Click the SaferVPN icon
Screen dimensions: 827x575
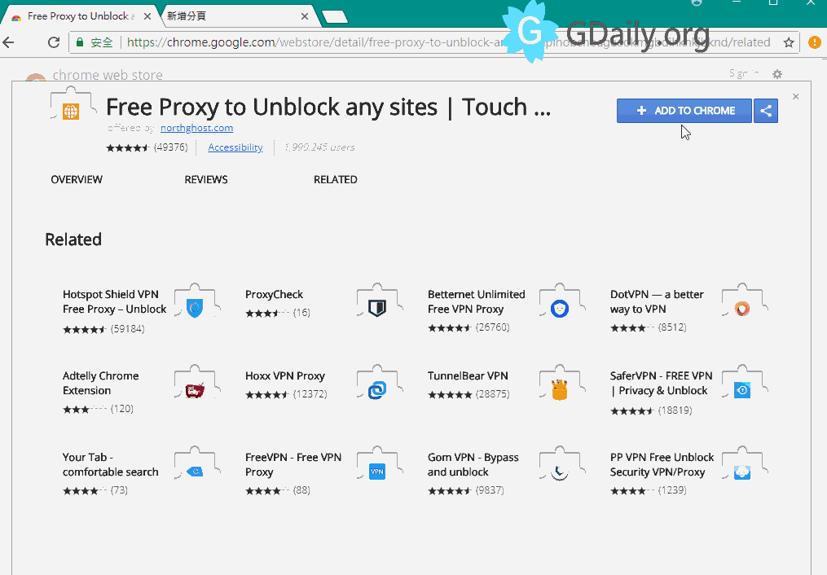point(742,390)
